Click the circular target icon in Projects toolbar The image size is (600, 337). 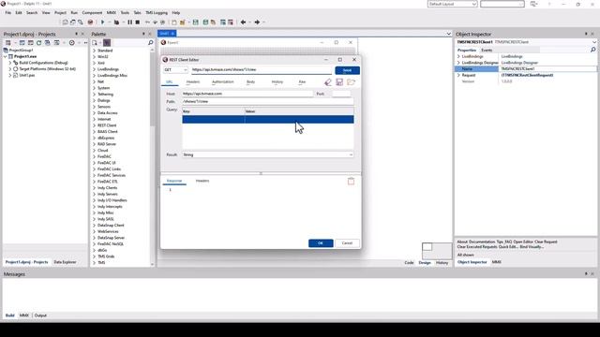(x=71, y=43)
